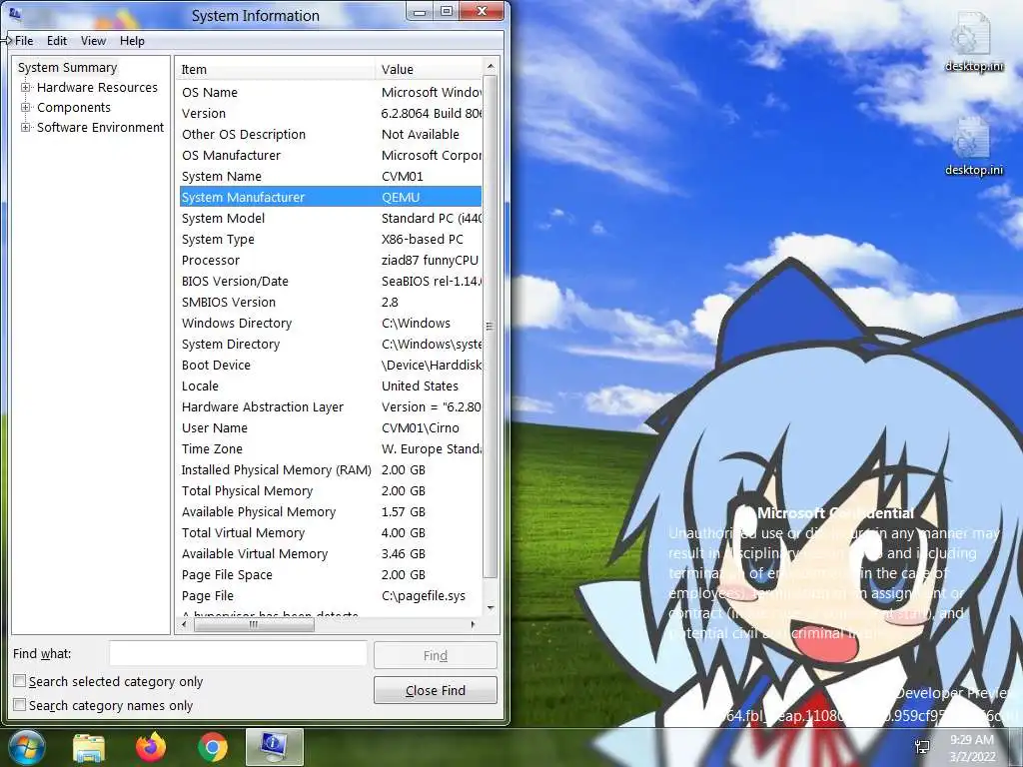The height and width of the screenshot is (767, 1023).
Task: Select the Version row
Action: tap(330, 113)
